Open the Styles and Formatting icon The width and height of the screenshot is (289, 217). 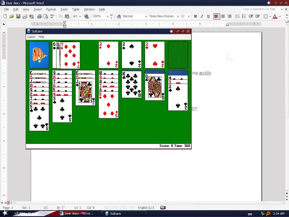pos(119,16)
